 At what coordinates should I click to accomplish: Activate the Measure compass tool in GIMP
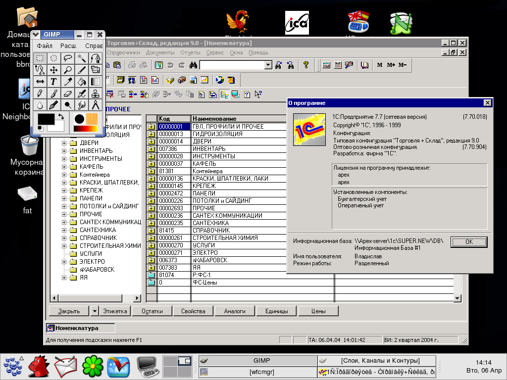(96, 105)
